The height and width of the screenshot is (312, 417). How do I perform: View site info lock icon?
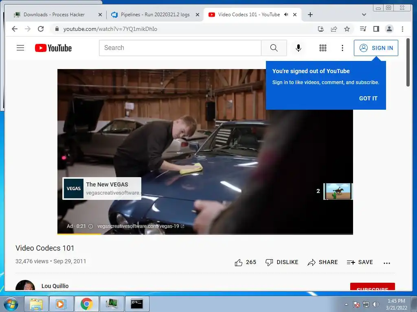tap(57, 29)
